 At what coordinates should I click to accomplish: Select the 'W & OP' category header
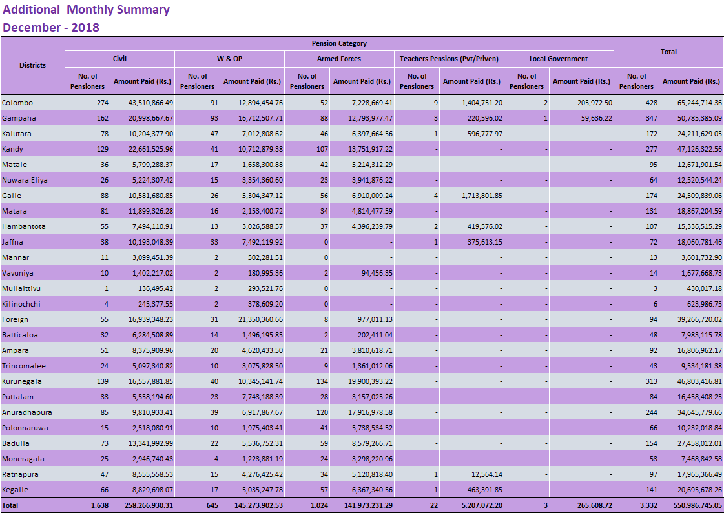coord(229,59)
